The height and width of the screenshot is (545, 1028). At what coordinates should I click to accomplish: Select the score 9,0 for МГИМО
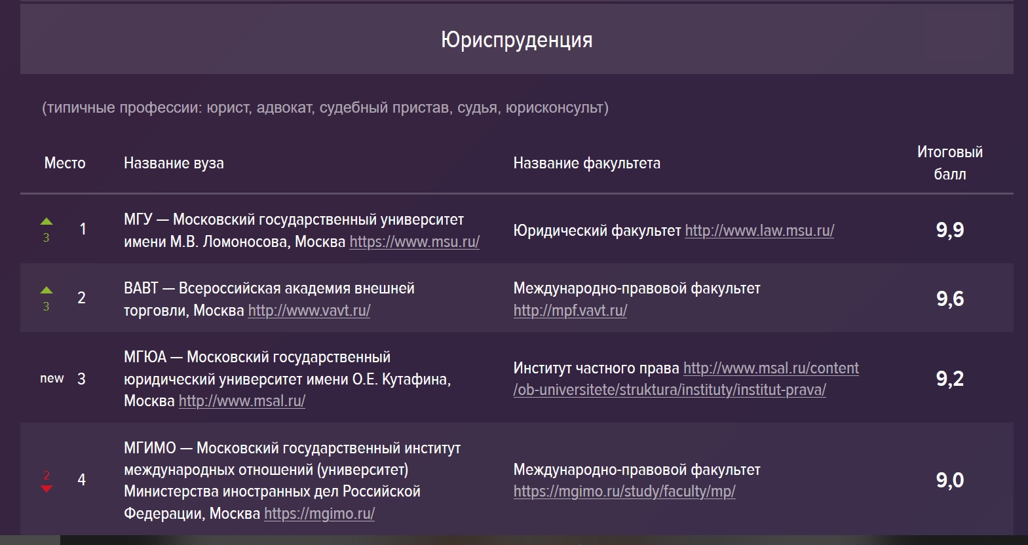coord(950,480)
